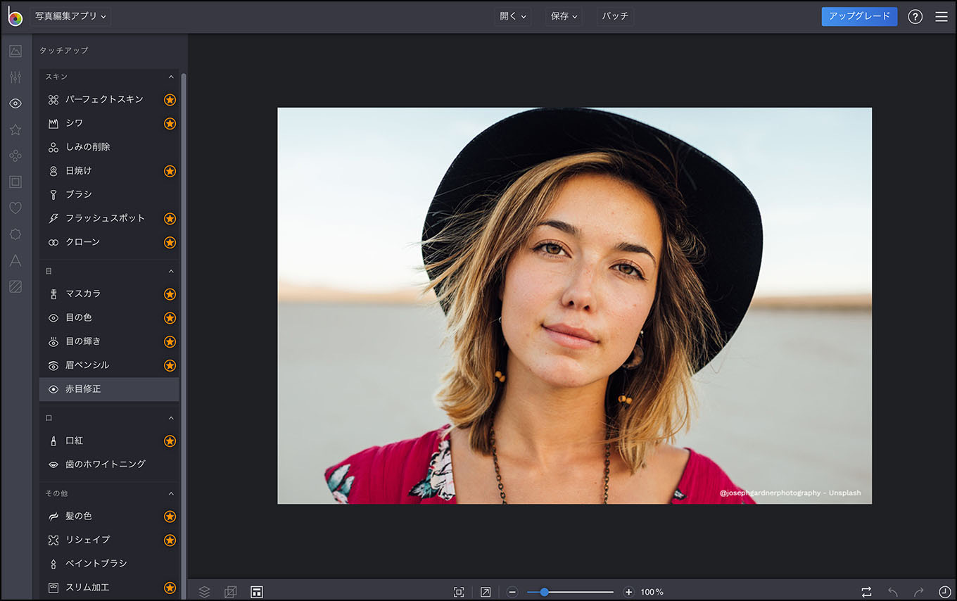
Task: Select the 歯のホワイトニング tool
Action: click(109, 464)
